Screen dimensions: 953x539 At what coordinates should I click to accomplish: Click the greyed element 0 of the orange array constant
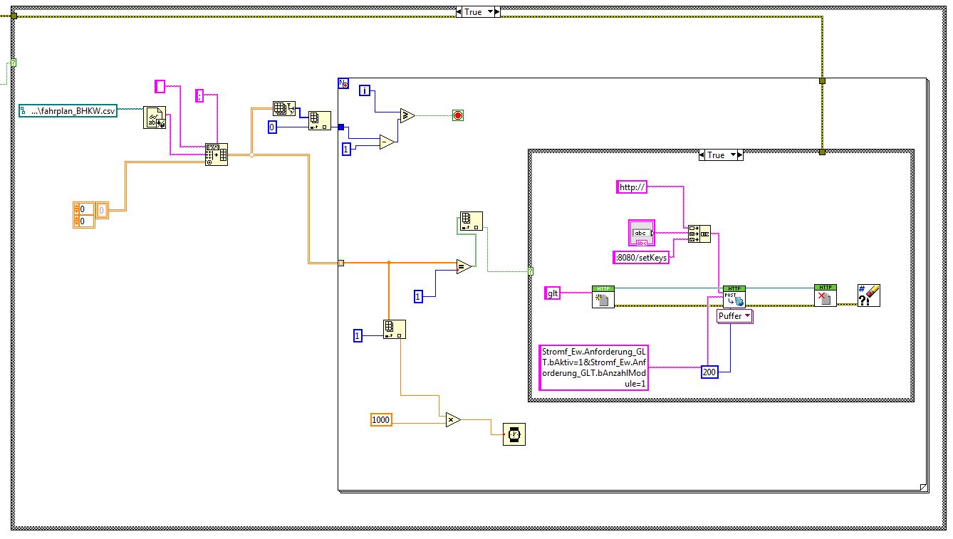(102, 209)
